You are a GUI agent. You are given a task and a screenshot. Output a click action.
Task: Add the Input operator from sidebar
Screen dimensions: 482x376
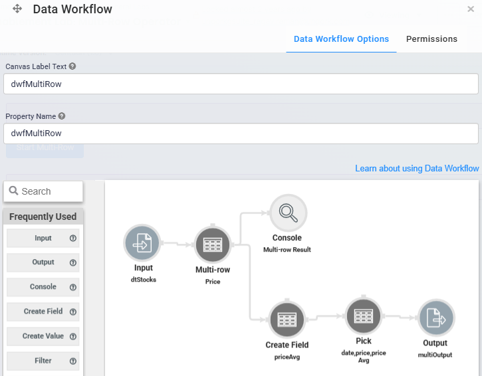coord(43,238)
